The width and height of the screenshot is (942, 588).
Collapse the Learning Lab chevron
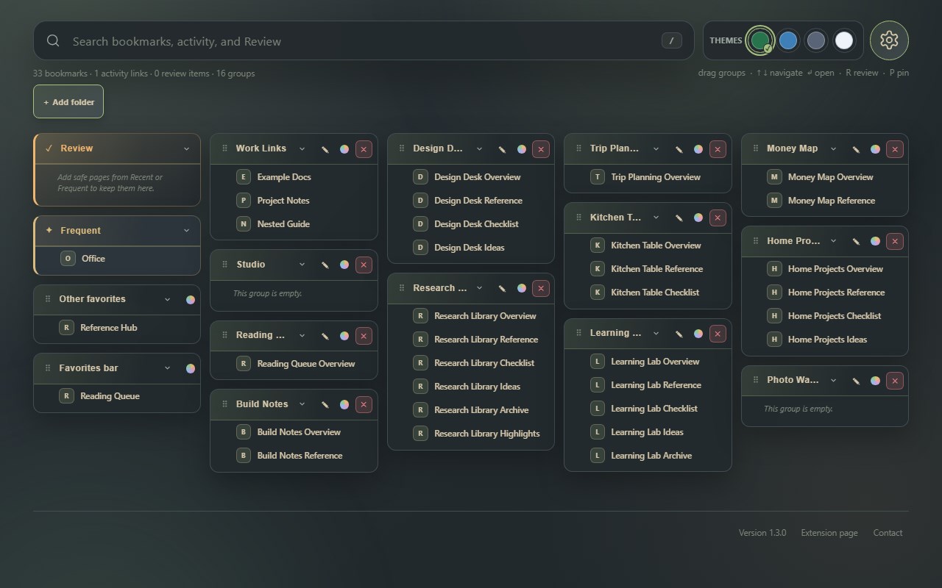(x=656, y=334)
